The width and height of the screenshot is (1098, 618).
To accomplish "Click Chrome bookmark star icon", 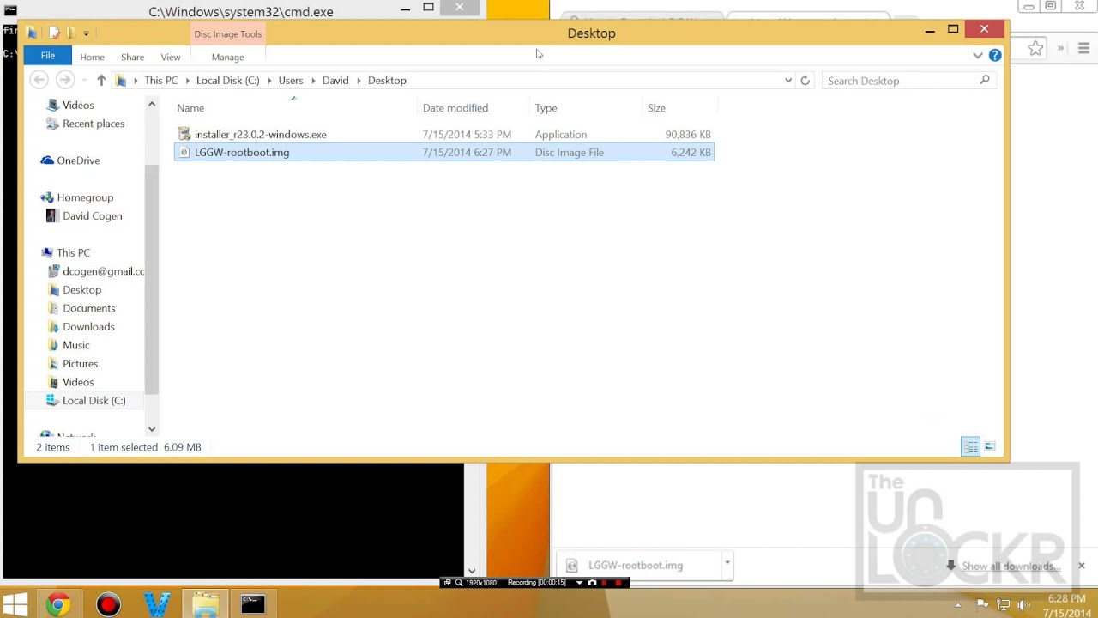I will [x=1035, y=49].
